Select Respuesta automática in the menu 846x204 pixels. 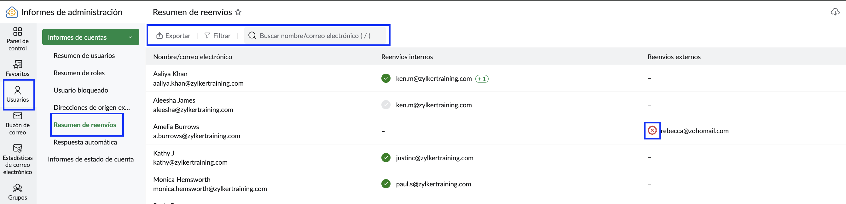click(85, 142)
